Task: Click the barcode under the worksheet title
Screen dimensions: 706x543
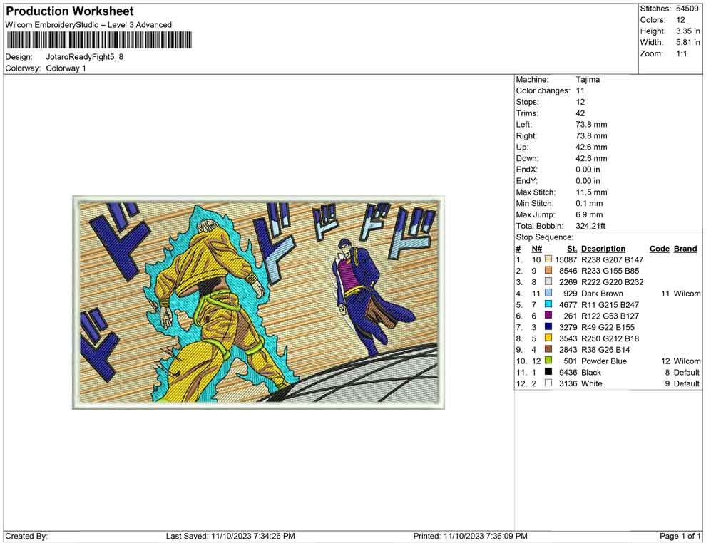Action: 98,40
